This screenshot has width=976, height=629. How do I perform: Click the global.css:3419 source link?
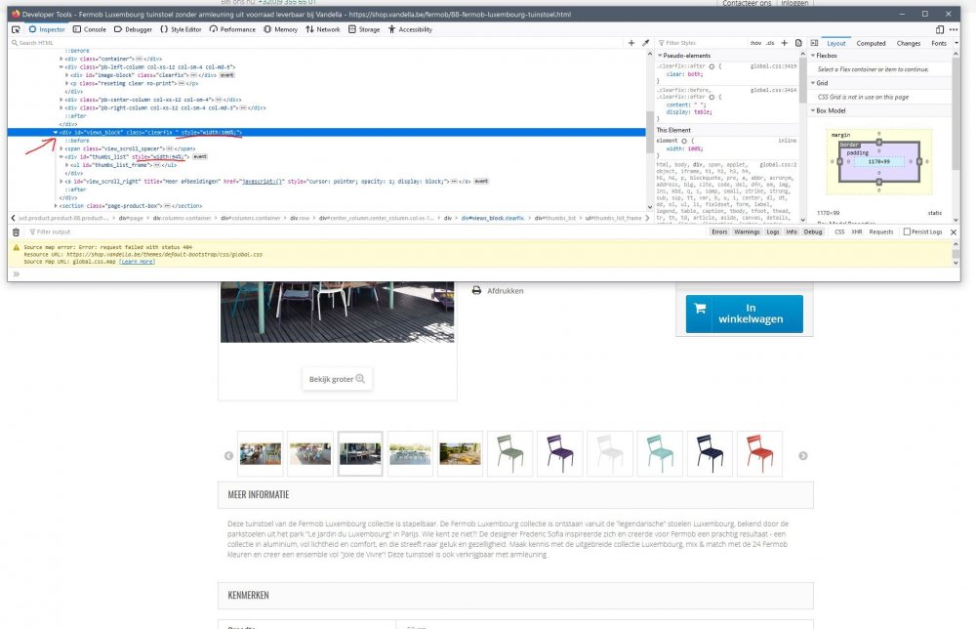point(773,66)
